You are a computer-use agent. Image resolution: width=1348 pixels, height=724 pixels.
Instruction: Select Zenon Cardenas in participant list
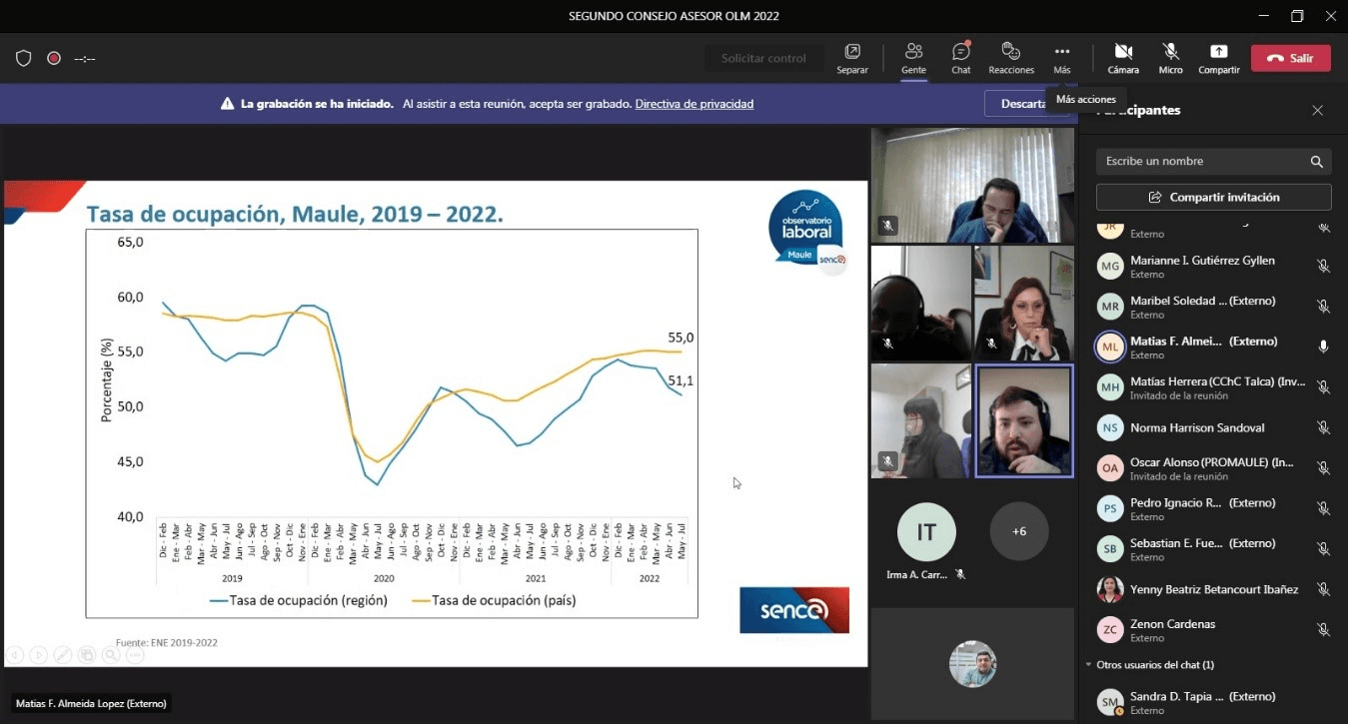point(1172,624)
